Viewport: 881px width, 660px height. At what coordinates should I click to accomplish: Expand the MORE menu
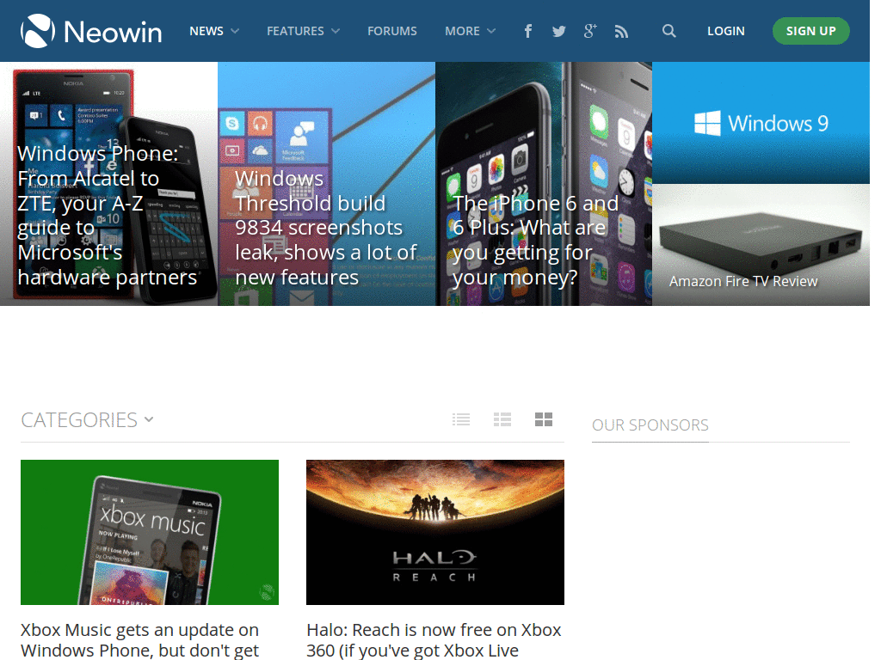coord(471,31)
